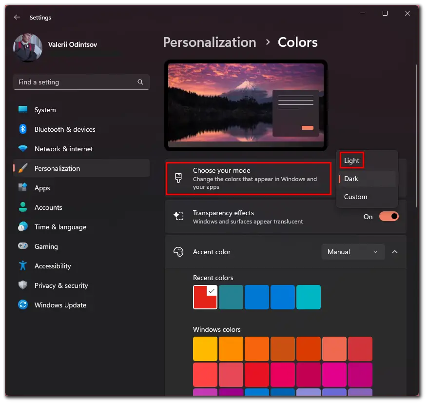Click the Bluetooth icon in sidebar

point(23,129)
